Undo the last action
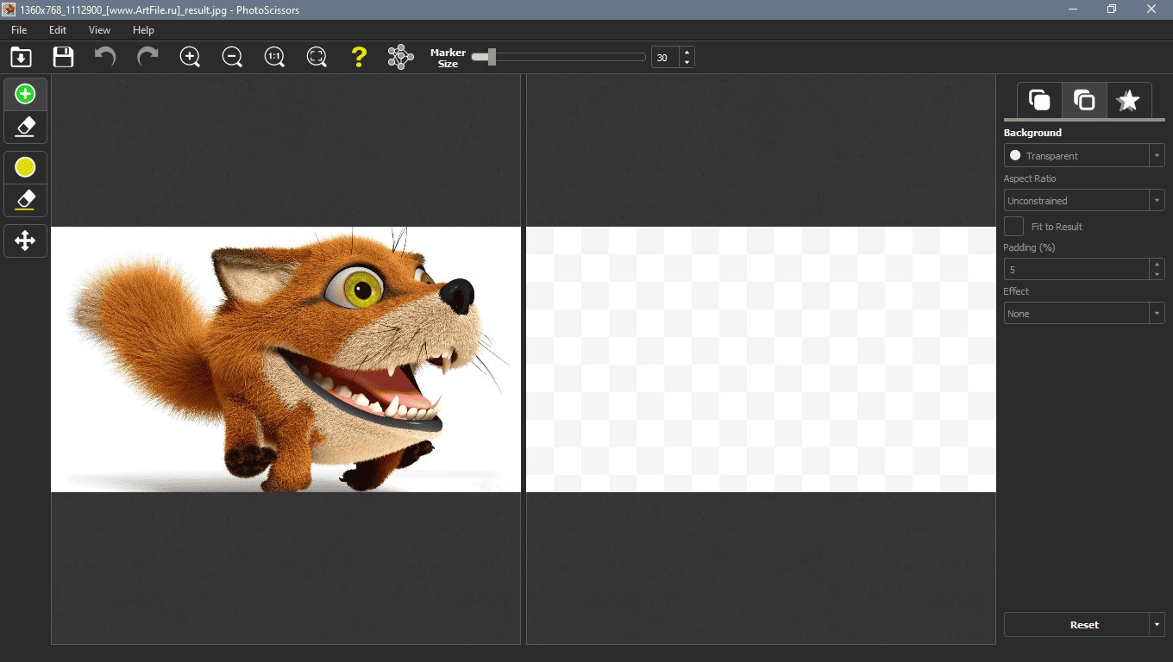 [x=105, y=58]
